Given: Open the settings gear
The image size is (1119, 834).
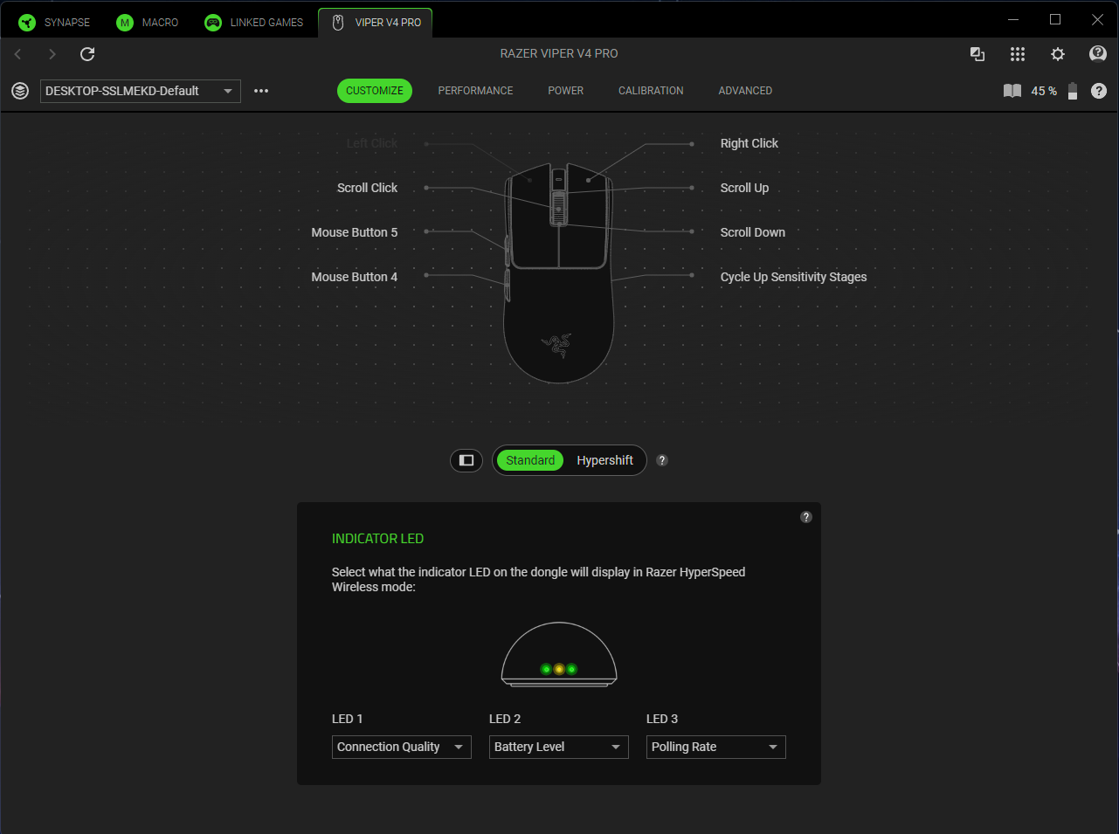Looking at the screenshot, I should pos(1058,54).
